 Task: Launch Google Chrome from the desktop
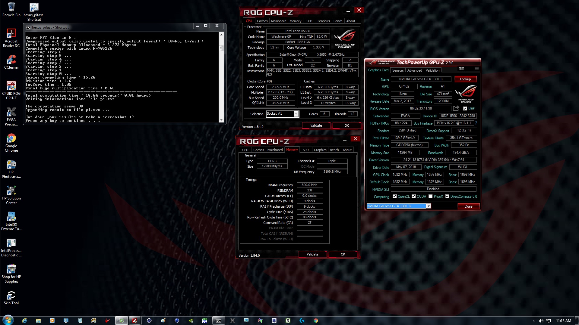(x=11, y=143)
